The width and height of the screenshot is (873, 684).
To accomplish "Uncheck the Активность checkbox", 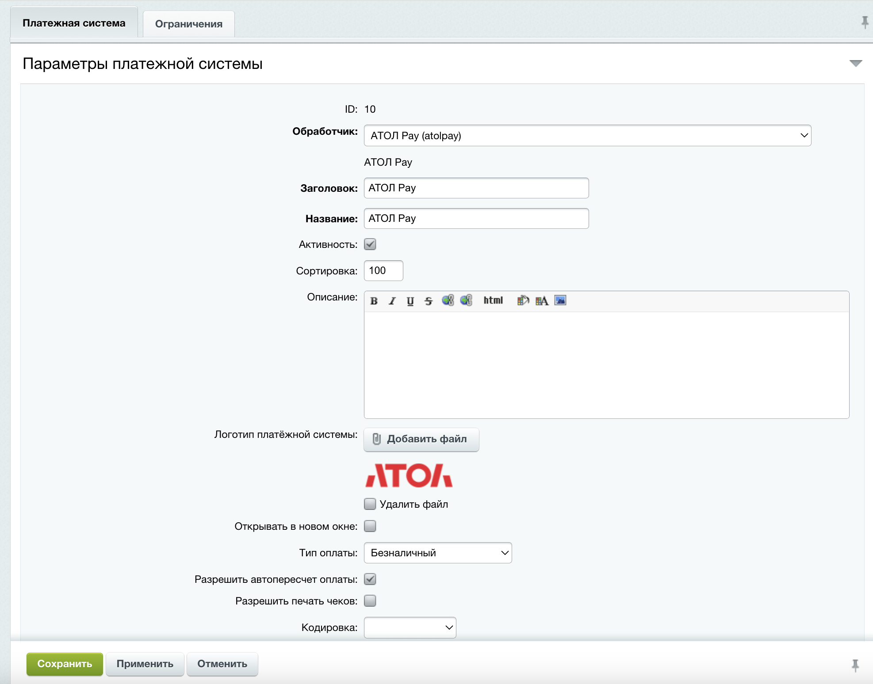I will pyautogui.click(x=370, y=244).
